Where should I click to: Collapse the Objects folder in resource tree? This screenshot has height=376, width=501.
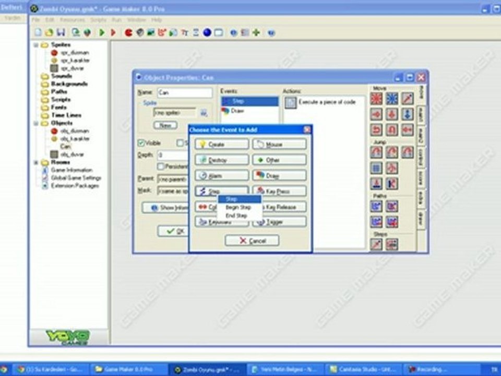tap(36, 123)
